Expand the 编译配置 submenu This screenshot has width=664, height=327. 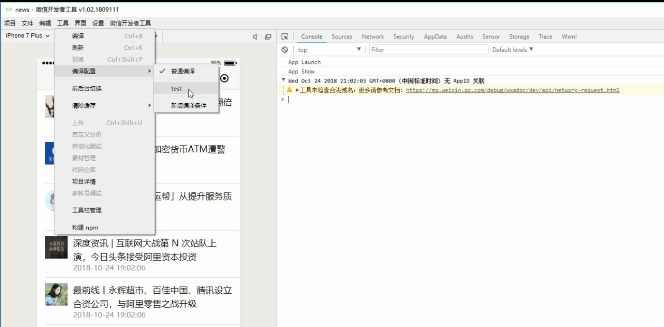104,71
